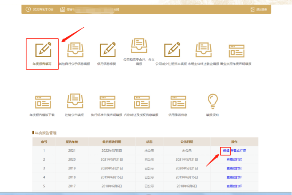Open 名称转让及授权信息填报 icon
The width and height of the screenshot is (292, 195).
(142, 102)
